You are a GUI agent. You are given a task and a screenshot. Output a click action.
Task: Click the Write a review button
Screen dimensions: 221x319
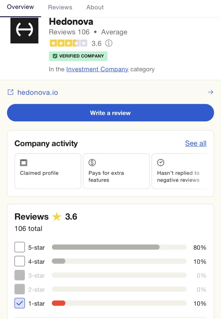pos(111,113)
